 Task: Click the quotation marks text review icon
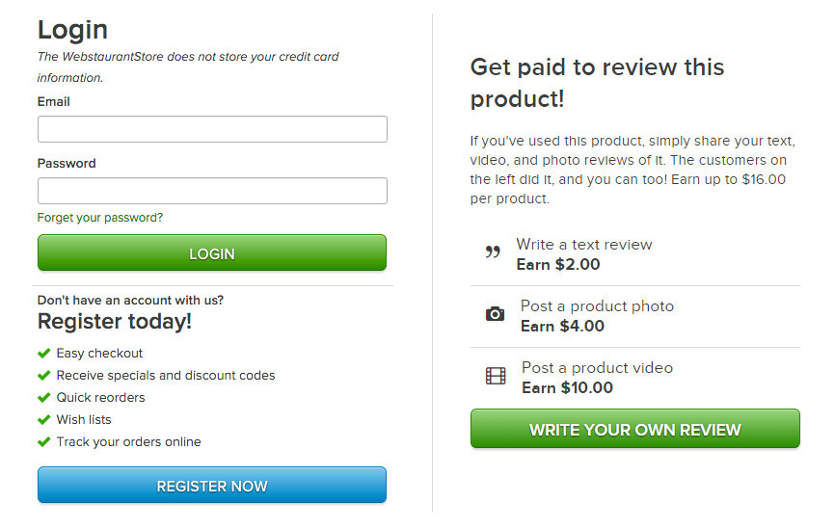[493, 252]
